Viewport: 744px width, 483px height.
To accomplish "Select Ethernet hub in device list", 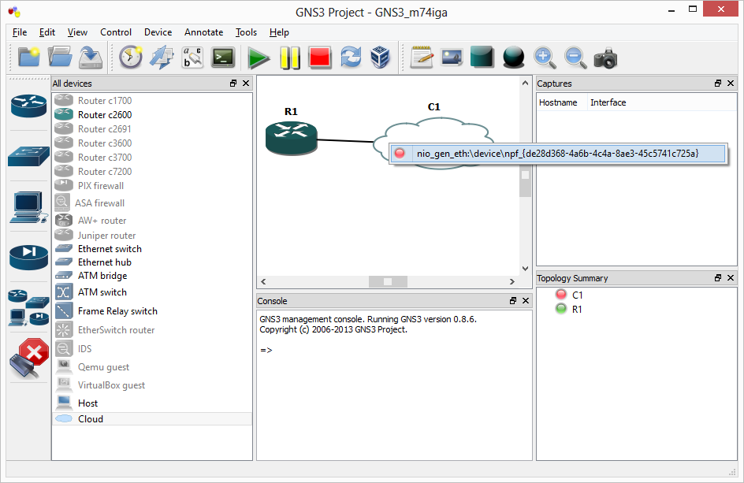I will (x=152, y=262).
